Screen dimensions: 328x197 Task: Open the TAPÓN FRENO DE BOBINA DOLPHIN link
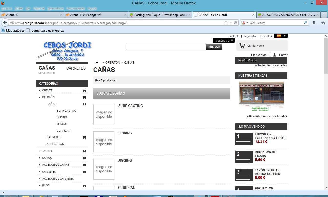tap(268, 172)
